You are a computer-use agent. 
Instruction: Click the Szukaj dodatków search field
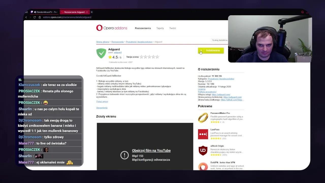(220, 40)
